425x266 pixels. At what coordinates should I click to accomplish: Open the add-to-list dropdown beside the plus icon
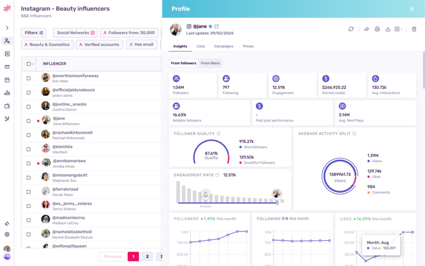[402, 29]
